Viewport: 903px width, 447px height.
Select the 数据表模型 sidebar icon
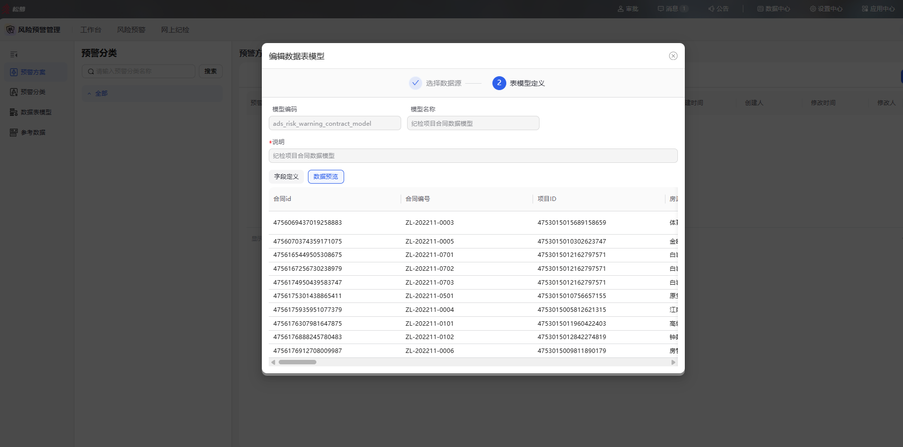[14, 112]
